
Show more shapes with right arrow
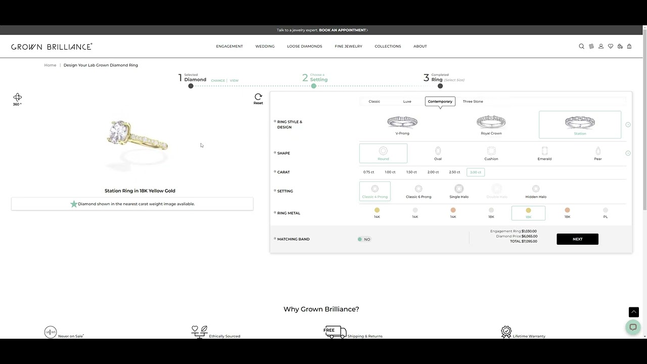point(628,153)
